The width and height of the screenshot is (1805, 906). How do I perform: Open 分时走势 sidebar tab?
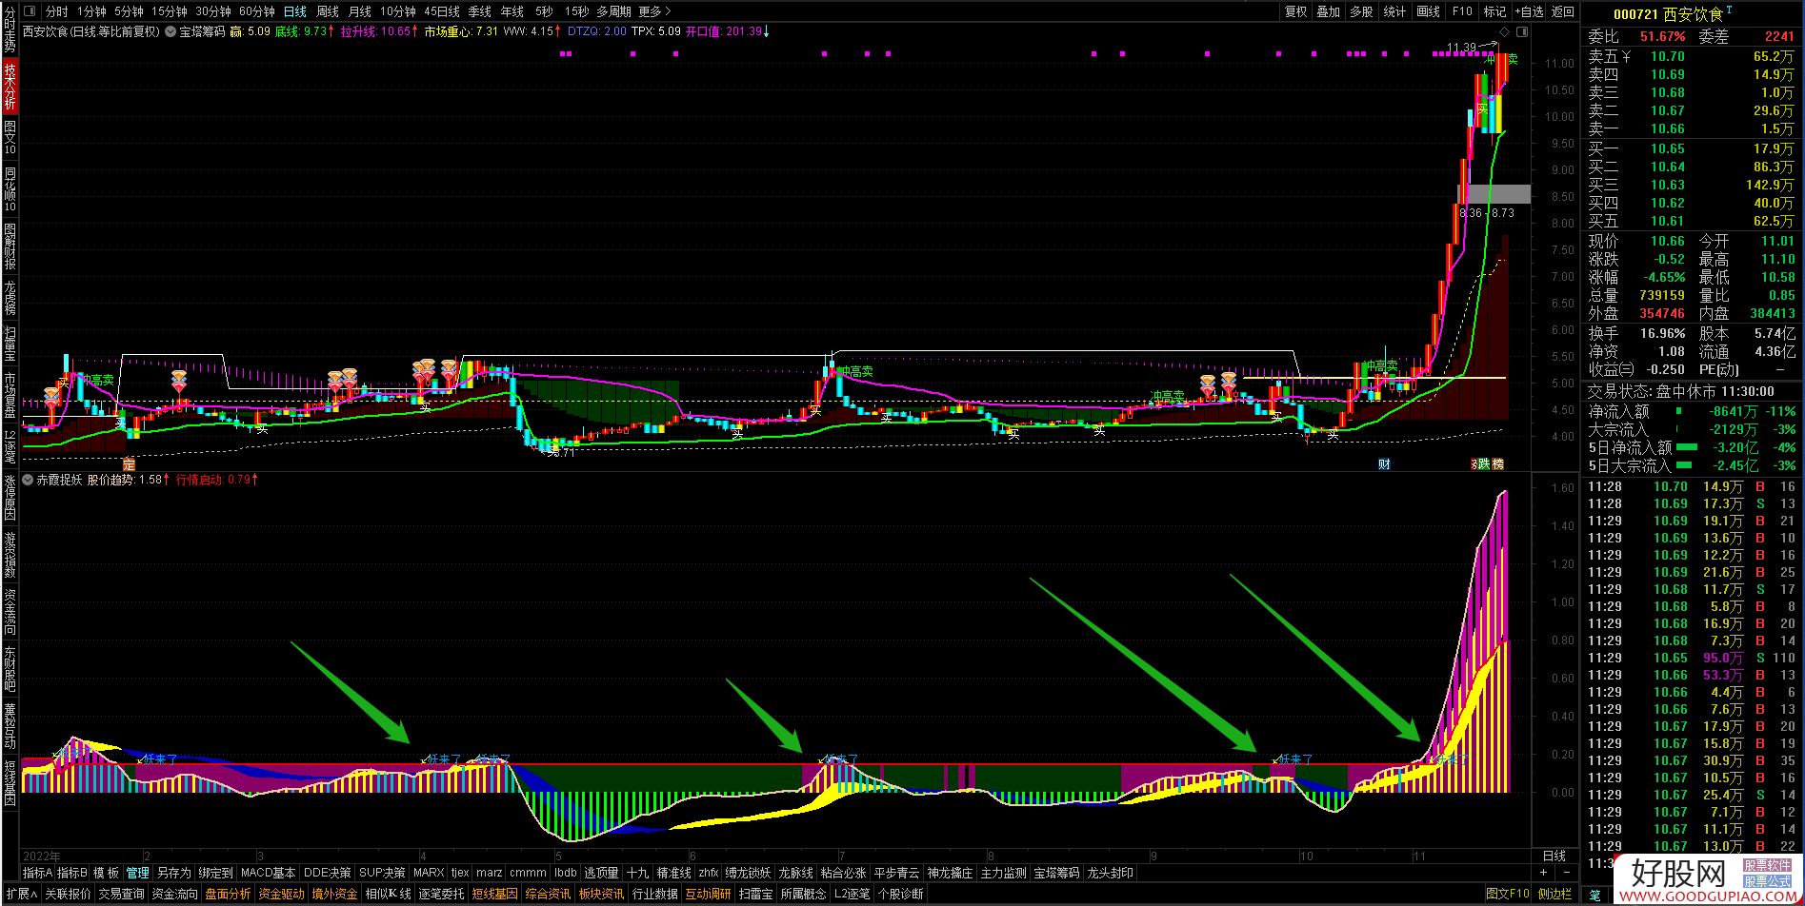[10, 30]
